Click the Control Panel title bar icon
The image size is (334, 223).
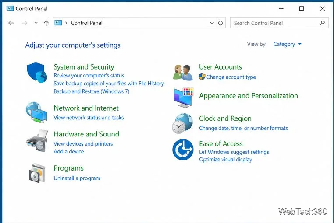[x=10, y=8]
